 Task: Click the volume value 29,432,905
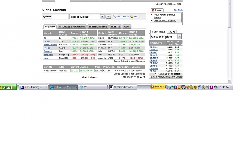pos(137,70)
